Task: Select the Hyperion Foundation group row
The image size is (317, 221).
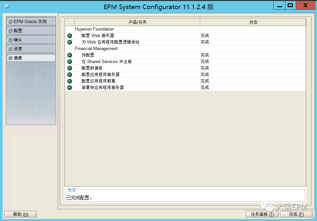Action: pos(185,29)
